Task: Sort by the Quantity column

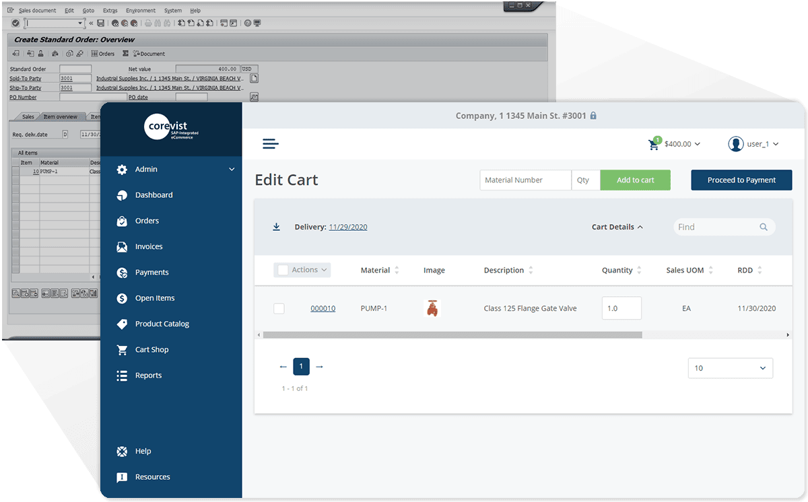Action: (622, 271)
